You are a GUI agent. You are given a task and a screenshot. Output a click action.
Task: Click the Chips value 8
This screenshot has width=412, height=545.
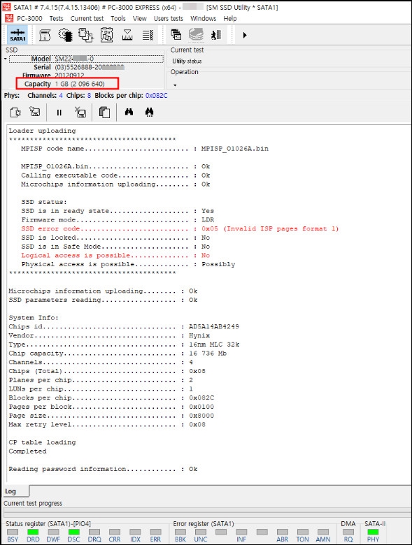coord(89,95)
